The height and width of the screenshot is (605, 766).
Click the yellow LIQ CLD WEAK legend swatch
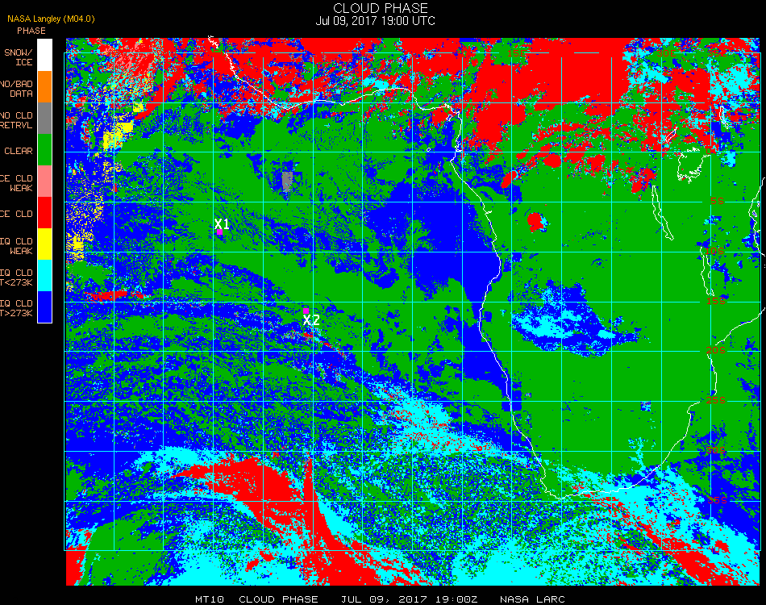[x=44, y=244]
